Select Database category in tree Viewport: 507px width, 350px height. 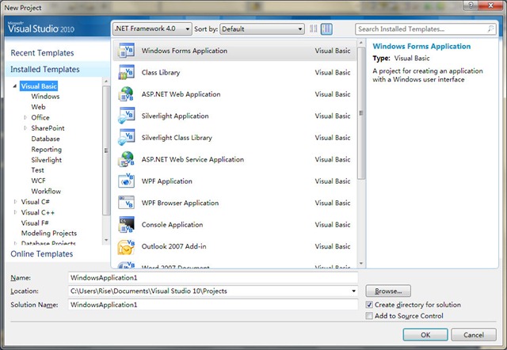pos(45,139)
